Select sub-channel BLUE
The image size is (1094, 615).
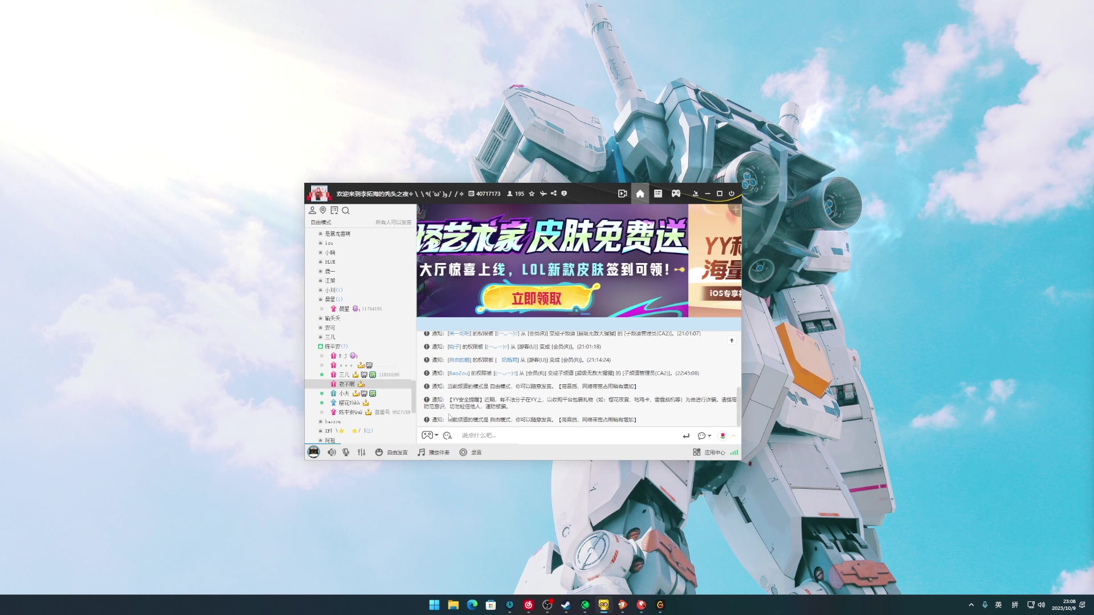pyautogui.click(x=330, y=262)
